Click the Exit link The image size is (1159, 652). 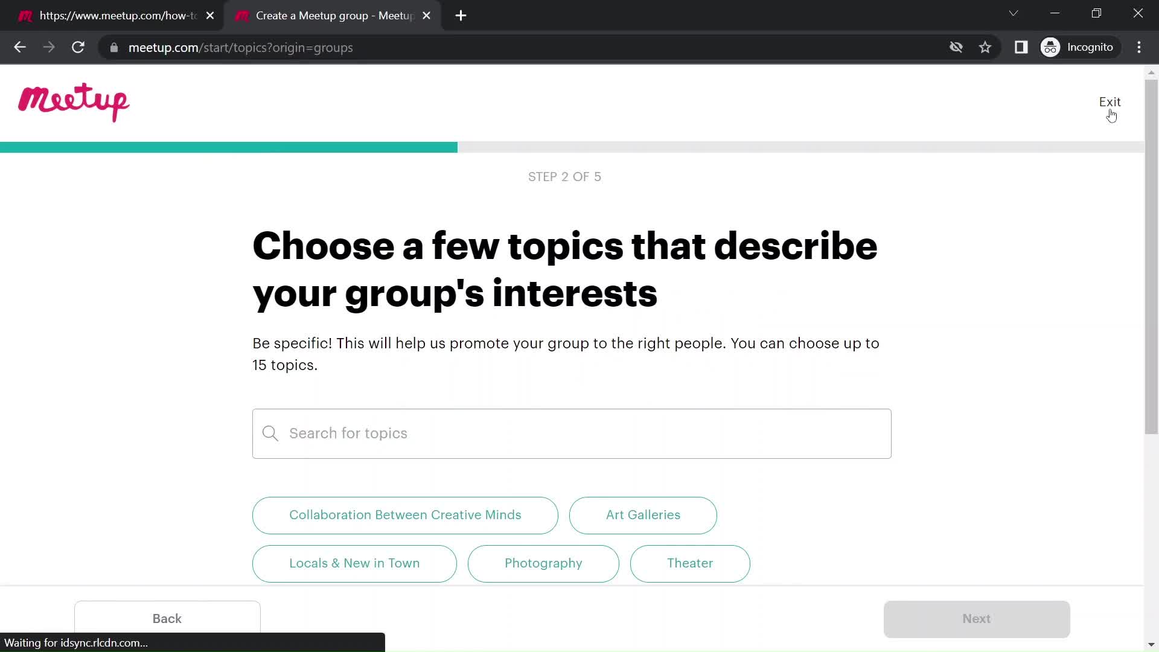point(1110,102)
